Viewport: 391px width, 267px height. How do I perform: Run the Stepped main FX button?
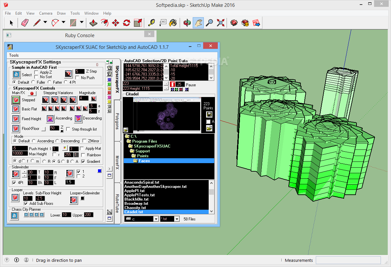pos(16,100)
